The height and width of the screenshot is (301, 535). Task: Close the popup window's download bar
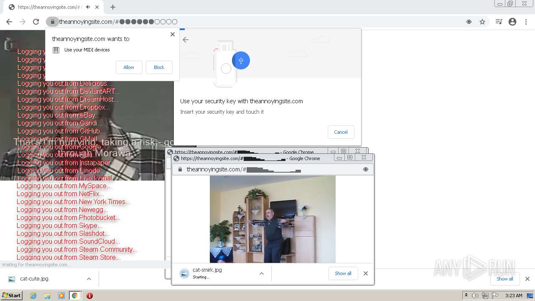point(366,273)
